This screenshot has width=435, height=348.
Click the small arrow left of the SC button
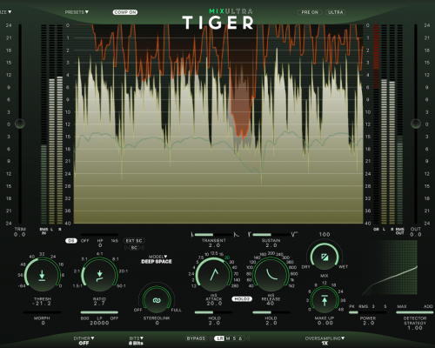pos(126,248)
